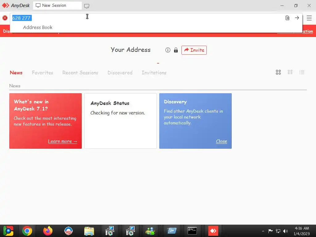
Task: Open the Start button on the taskbar
Action: 8,231
